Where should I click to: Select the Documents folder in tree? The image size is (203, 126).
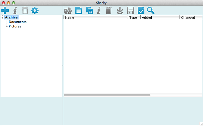point(17,22)
